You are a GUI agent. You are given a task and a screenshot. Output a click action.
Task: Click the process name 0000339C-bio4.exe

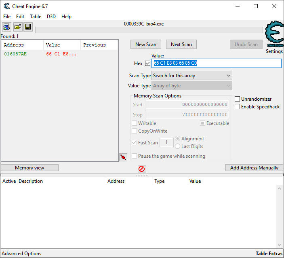tap(144, 24)
